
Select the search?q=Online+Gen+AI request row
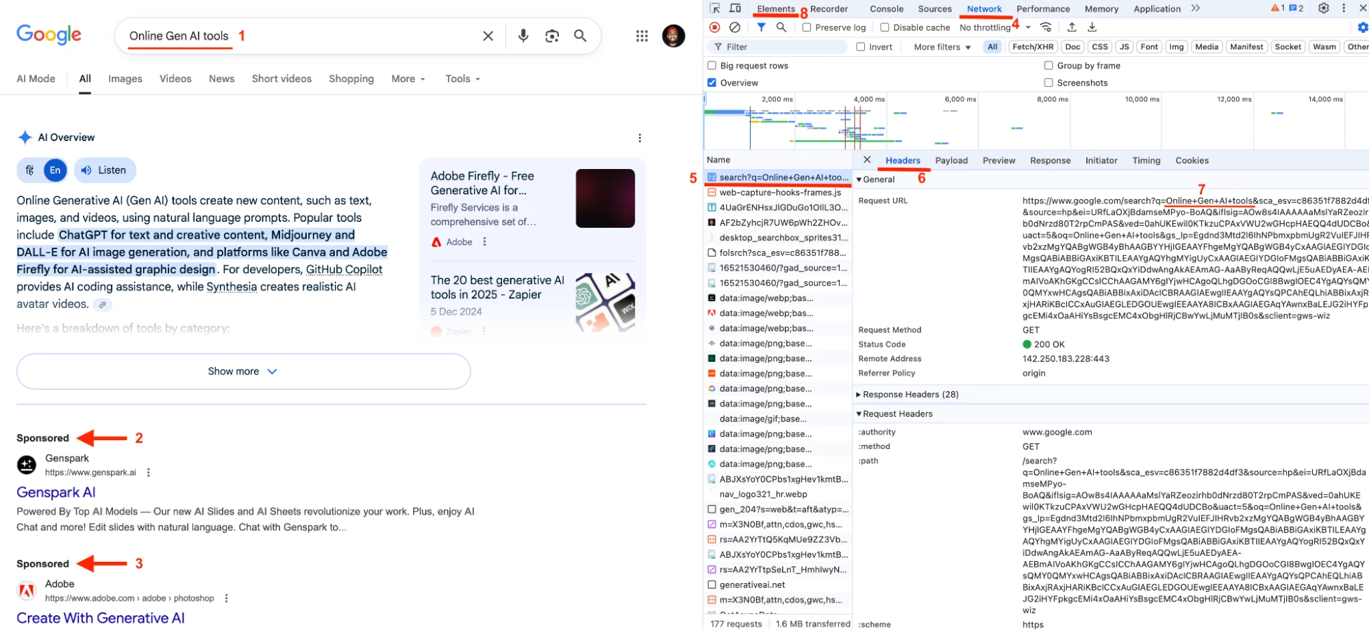pos(778,177)
